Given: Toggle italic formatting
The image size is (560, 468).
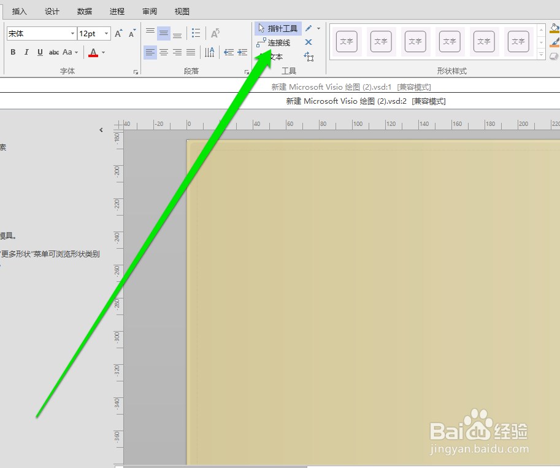Looking at the screenshot, I should coord(26,52).
